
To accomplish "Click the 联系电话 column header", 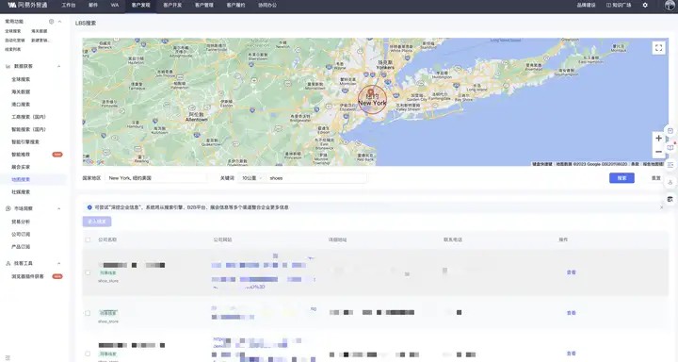I will click(453, 239).
